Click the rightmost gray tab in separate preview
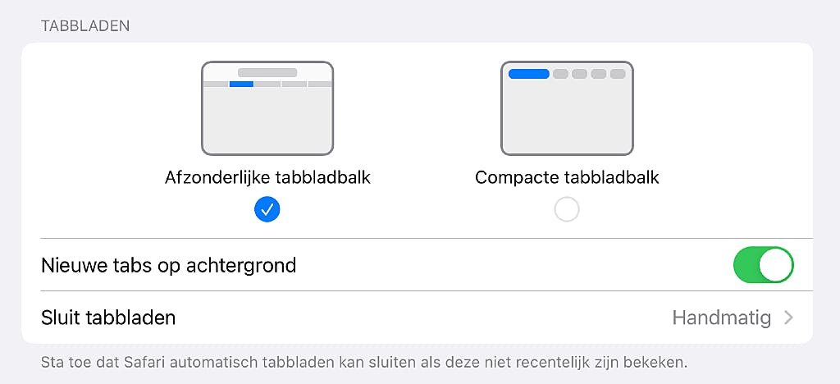 click(320, 84)
